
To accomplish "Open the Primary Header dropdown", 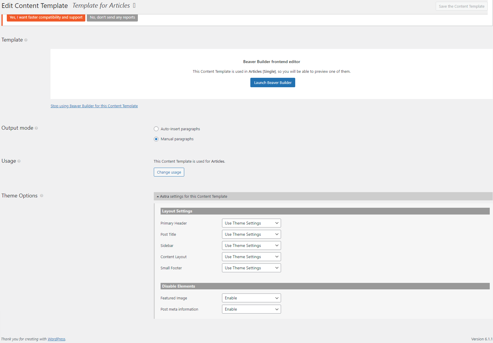I will point(251,223).
